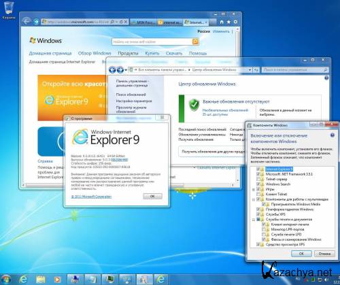Open the Обзор Windows menu on web page
Screen dimensions: 340x285
pos(95,53)
